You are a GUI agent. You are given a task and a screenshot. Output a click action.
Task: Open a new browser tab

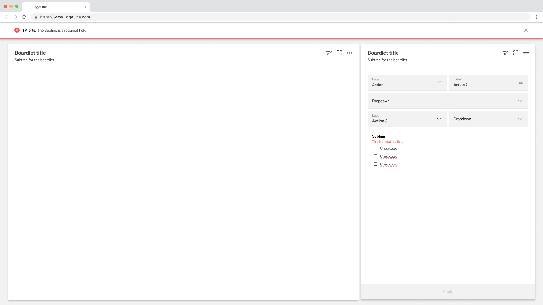(96, 7)
